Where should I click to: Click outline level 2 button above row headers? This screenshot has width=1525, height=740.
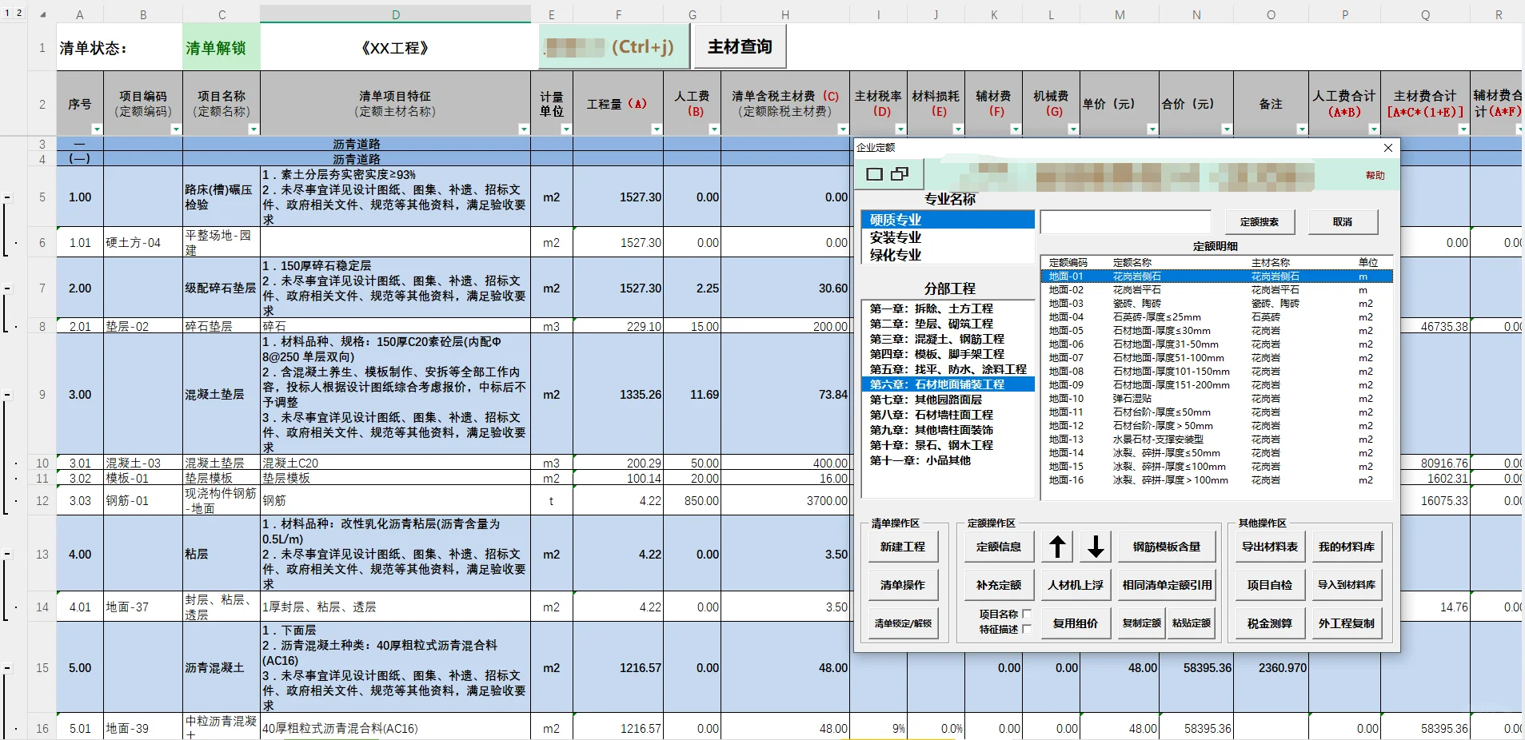(x=19, y=14)
